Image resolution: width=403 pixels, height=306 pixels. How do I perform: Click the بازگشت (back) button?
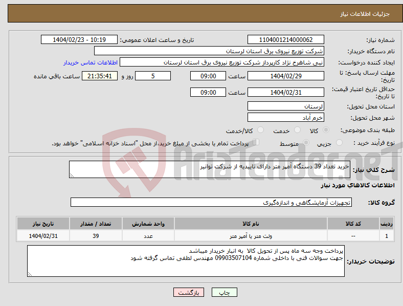coord(189,292)
